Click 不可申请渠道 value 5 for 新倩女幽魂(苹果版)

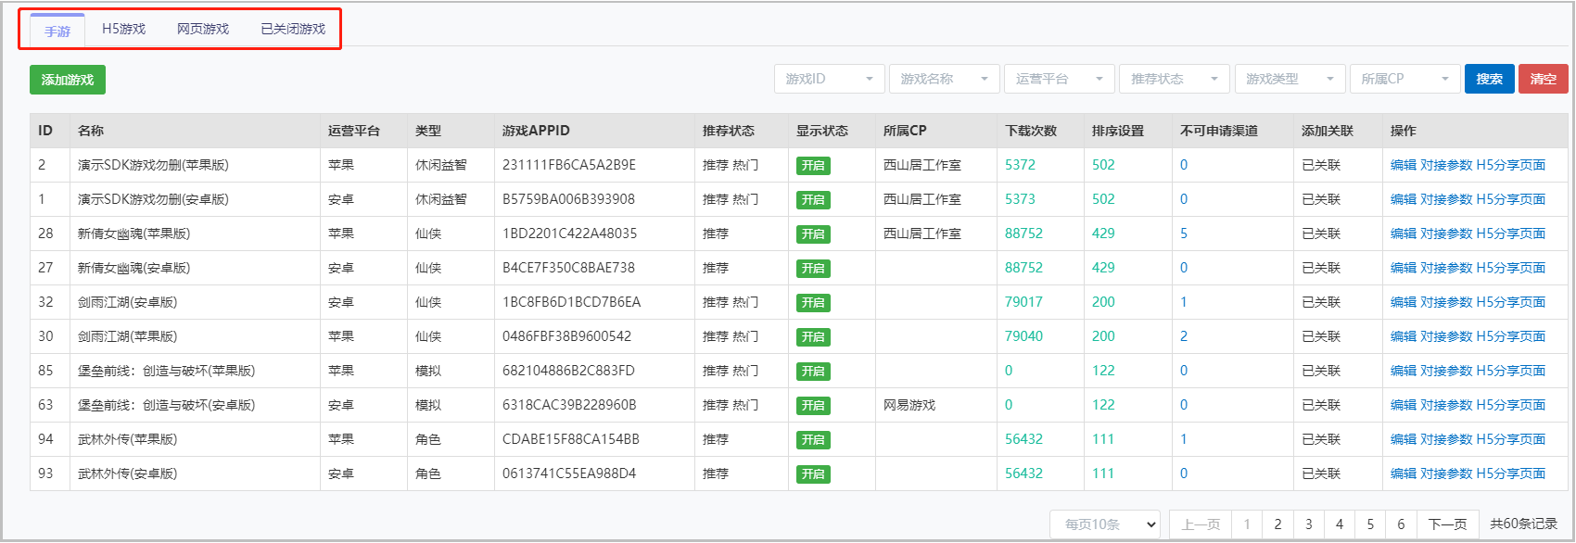coord(1184,234)
